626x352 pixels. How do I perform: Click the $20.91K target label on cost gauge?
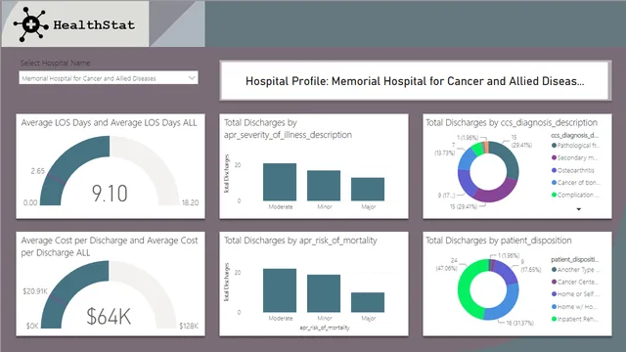point(35,291)
